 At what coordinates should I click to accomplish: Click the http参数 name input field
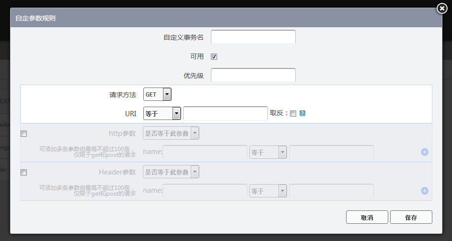tap(205, 153)
